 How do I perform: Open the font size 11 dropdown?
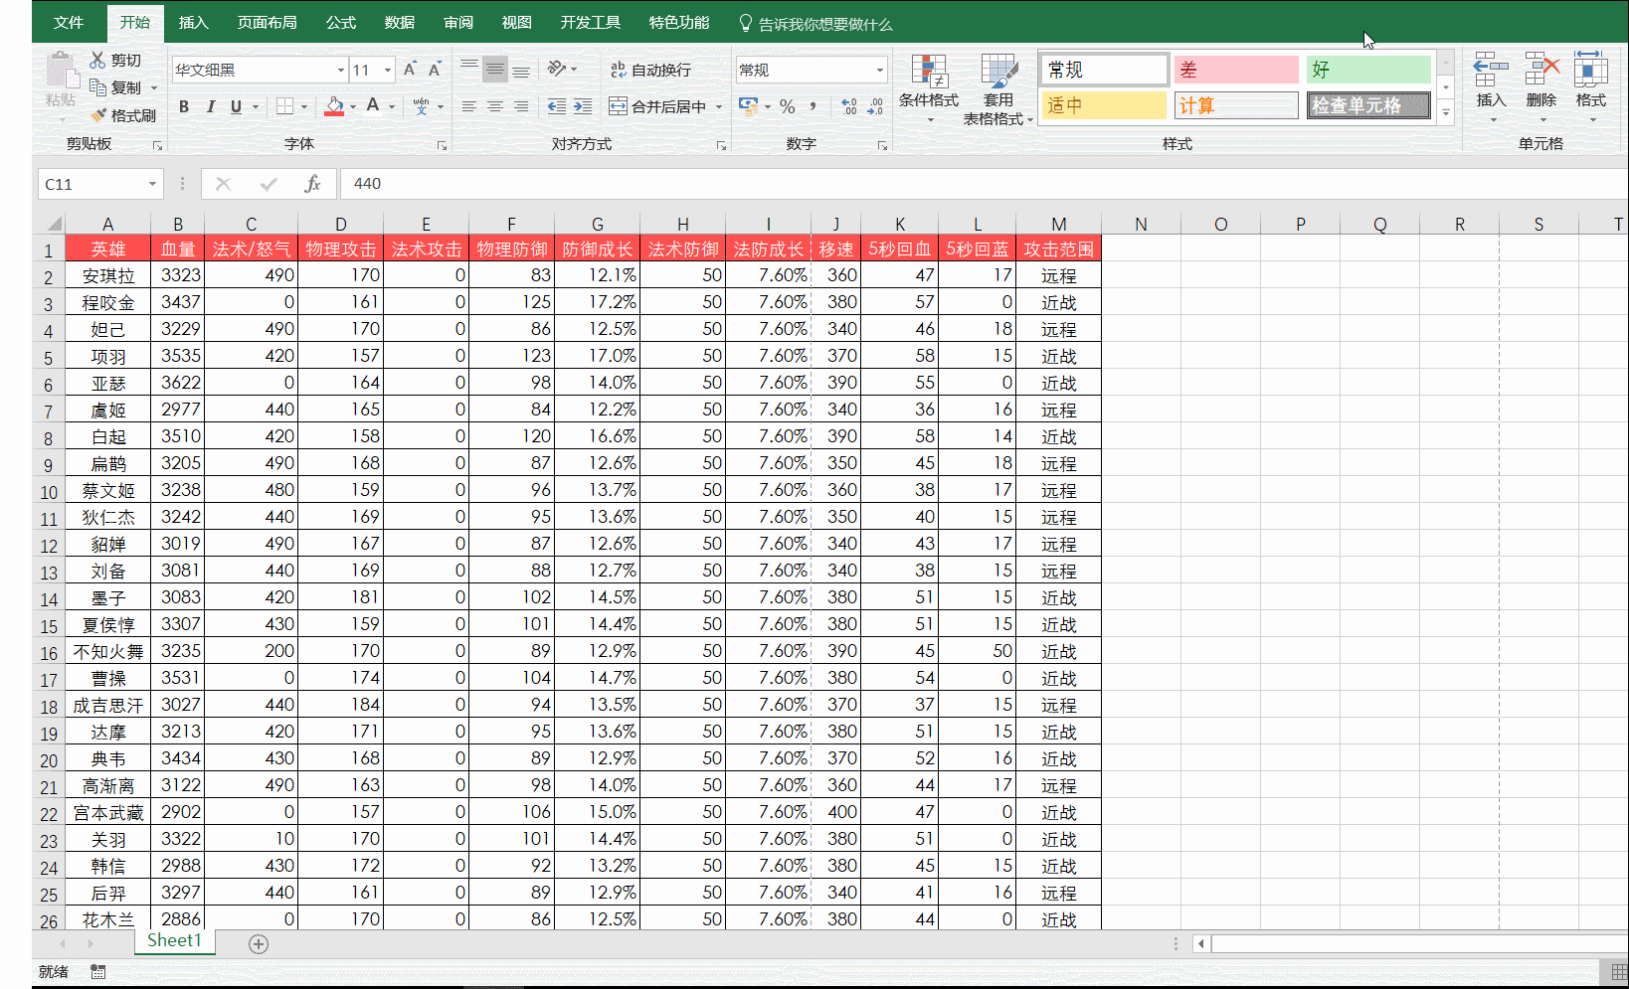click(388, 70)
